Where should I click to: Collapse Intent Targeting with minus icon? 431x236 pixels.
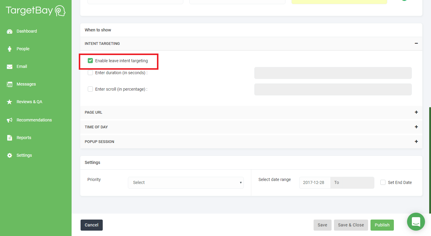point(416,43)
